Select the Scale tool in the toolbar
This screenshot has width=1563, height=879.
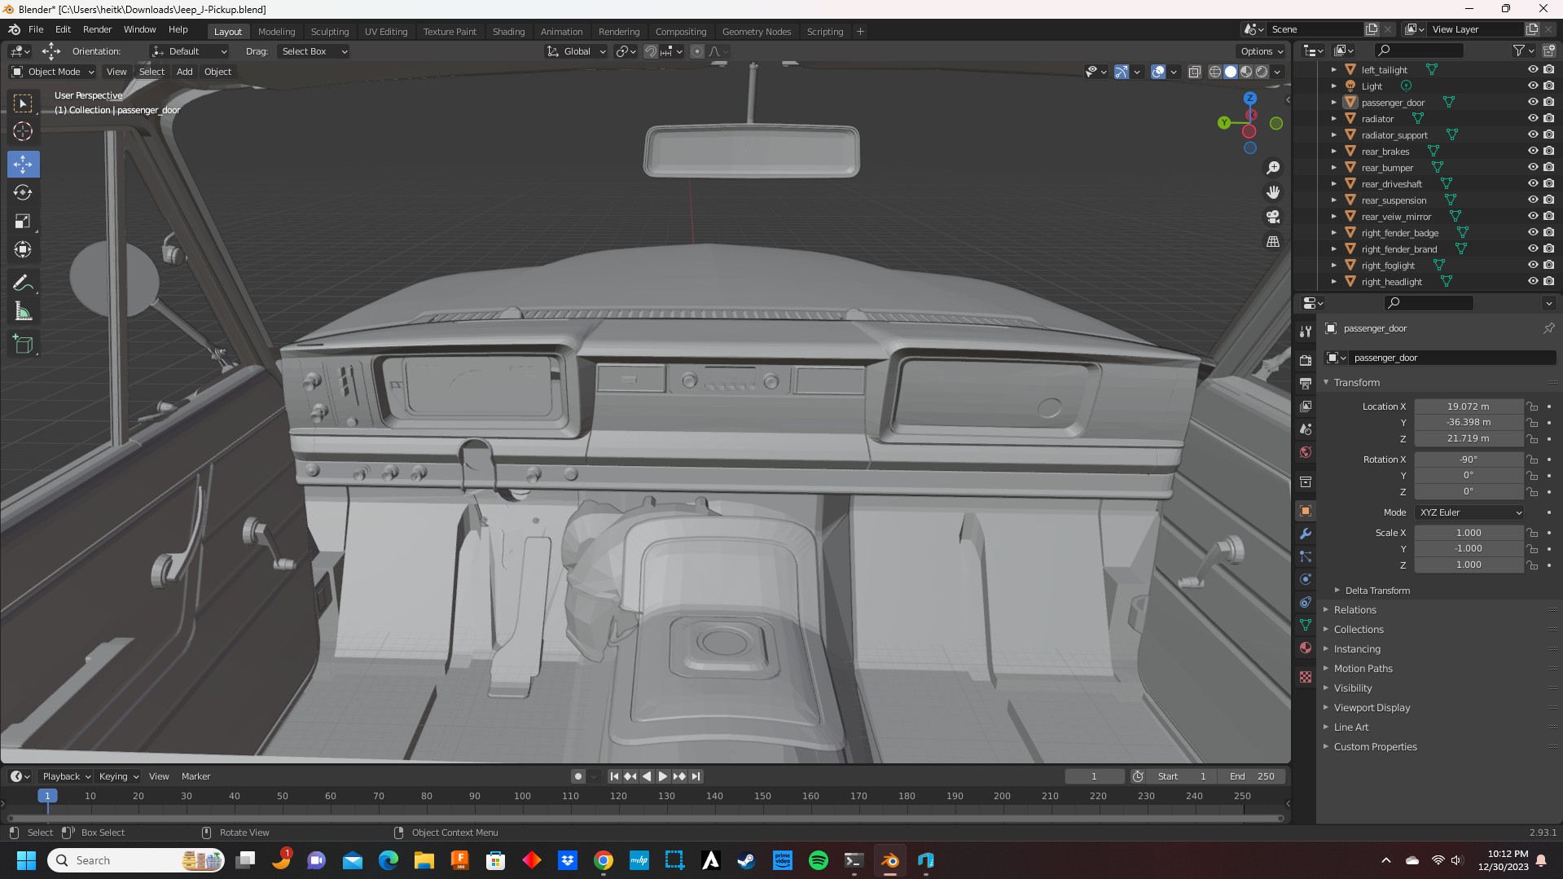(23, 222)
